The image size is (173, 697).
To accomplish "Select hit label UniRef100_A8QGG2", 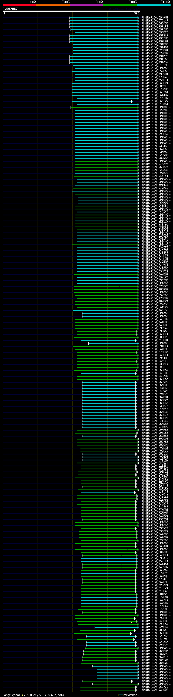I will (x=155, y=289).
